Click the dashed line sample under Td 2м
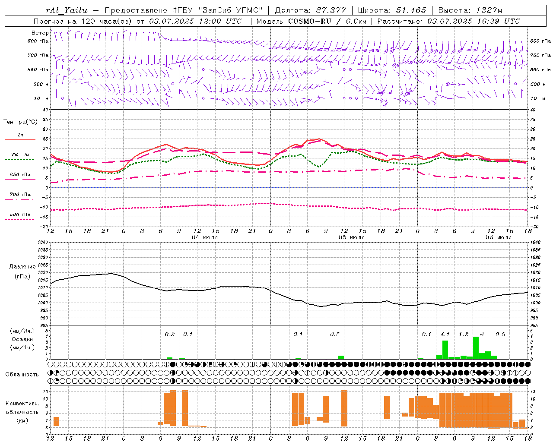Viewport: 553px width, 442px height. point(20,159)
